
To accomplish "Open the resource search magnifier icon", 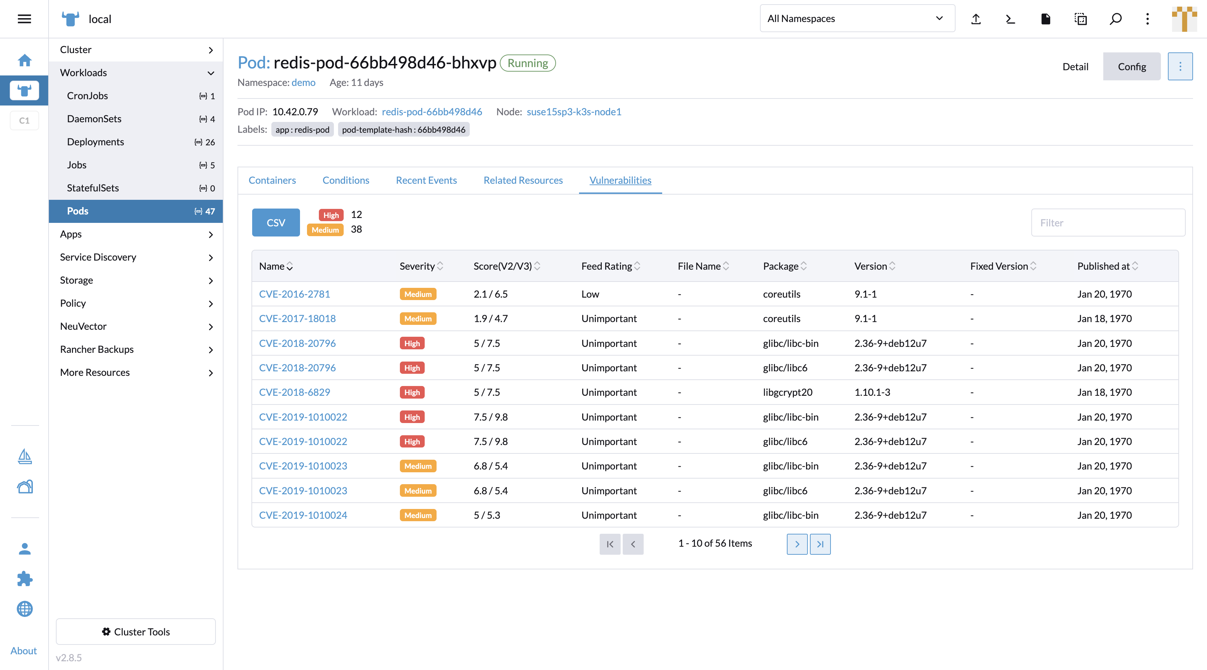I will [x=1115, y=19].
